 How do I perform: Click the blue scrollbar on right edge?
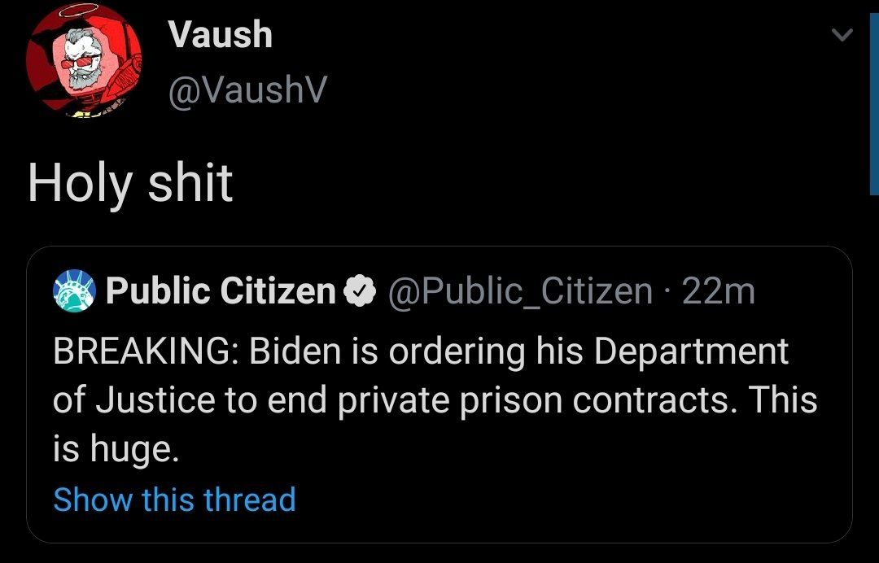tap(874, 98)
